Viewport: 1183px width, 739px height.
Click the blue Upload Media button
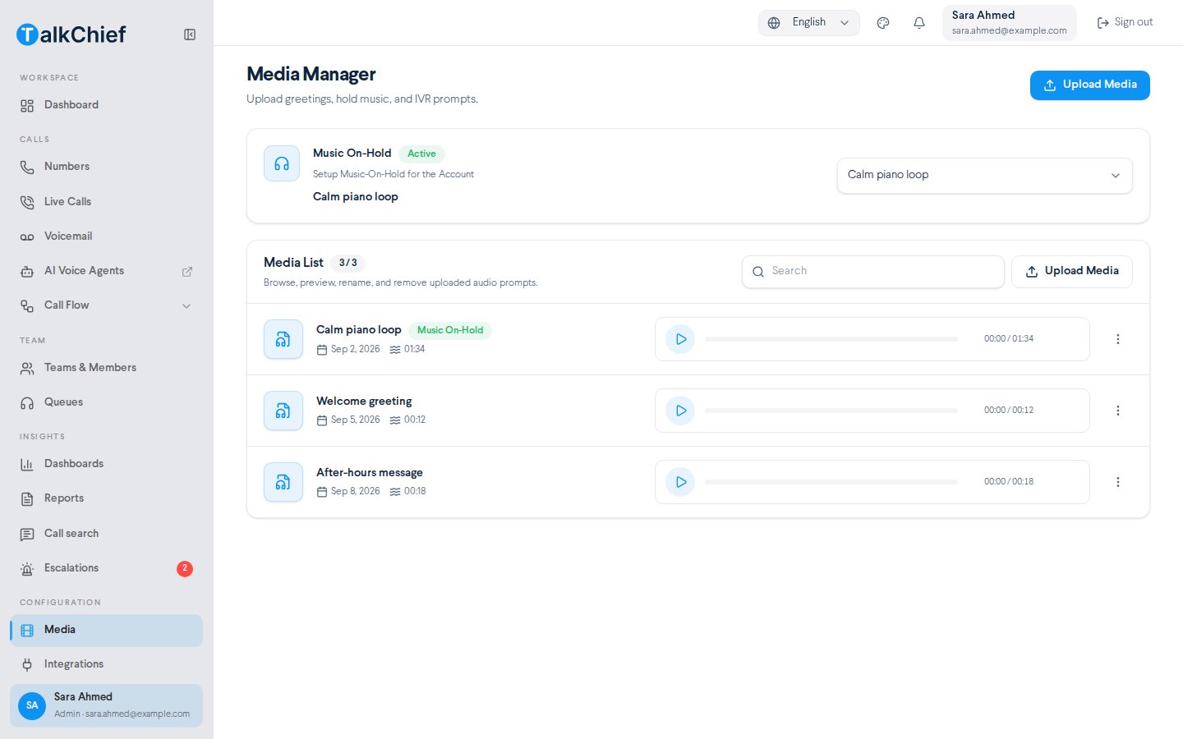click(x=1089, y=85)
